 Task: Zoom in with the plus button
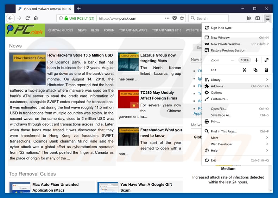(x=257, y=60)
